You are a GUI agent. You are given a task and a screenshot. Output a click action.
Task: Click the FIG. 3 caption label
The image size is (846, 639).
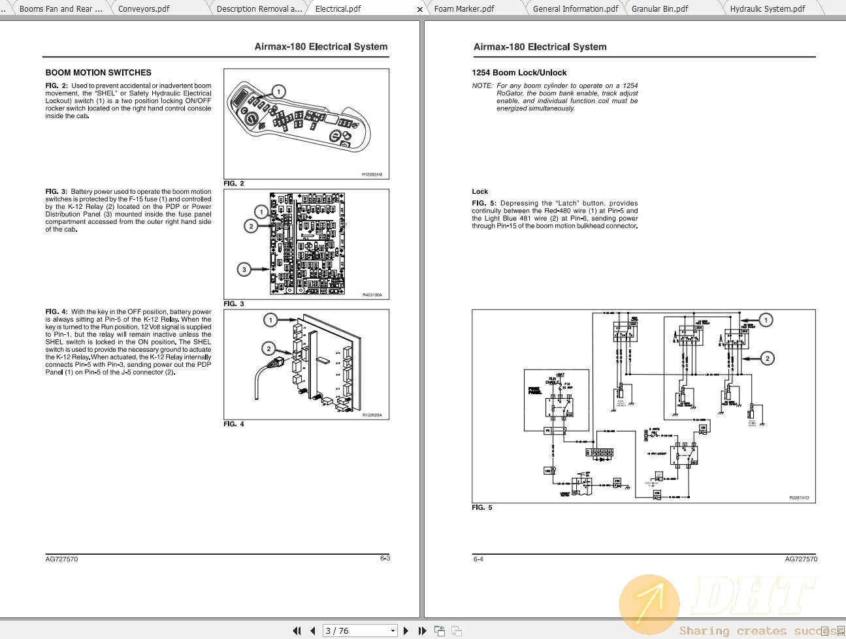[234, 304]
